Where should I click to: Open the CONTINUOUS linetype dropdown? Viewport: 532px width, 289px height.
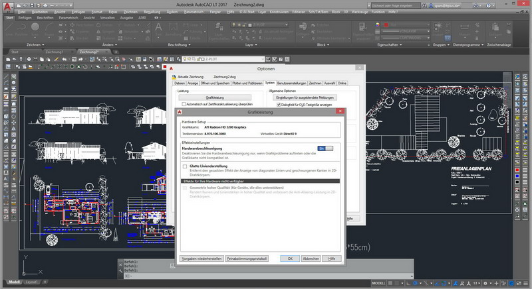(x=406, y=38)
